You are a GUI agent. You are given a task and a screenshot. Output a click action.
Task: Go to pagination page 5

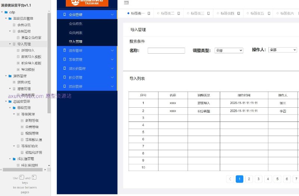tap(277, 179)
